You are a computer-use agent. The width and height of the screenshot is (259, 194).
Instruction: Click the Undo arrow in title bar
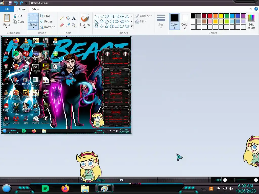pyautogui.click(x=16, y=3)
